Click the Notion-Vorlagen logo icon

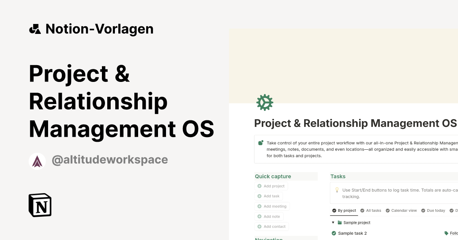[x=35, y=29]
